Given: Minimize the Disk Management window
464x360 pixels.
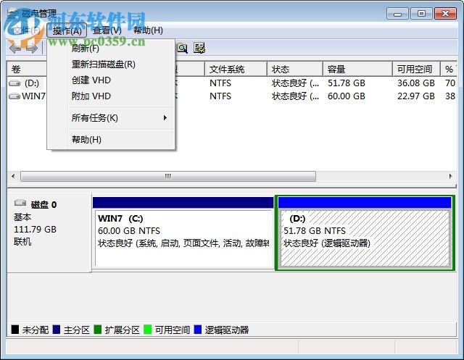Looking at the screenshot, I should pyautogui.click(x=397, y=14).
